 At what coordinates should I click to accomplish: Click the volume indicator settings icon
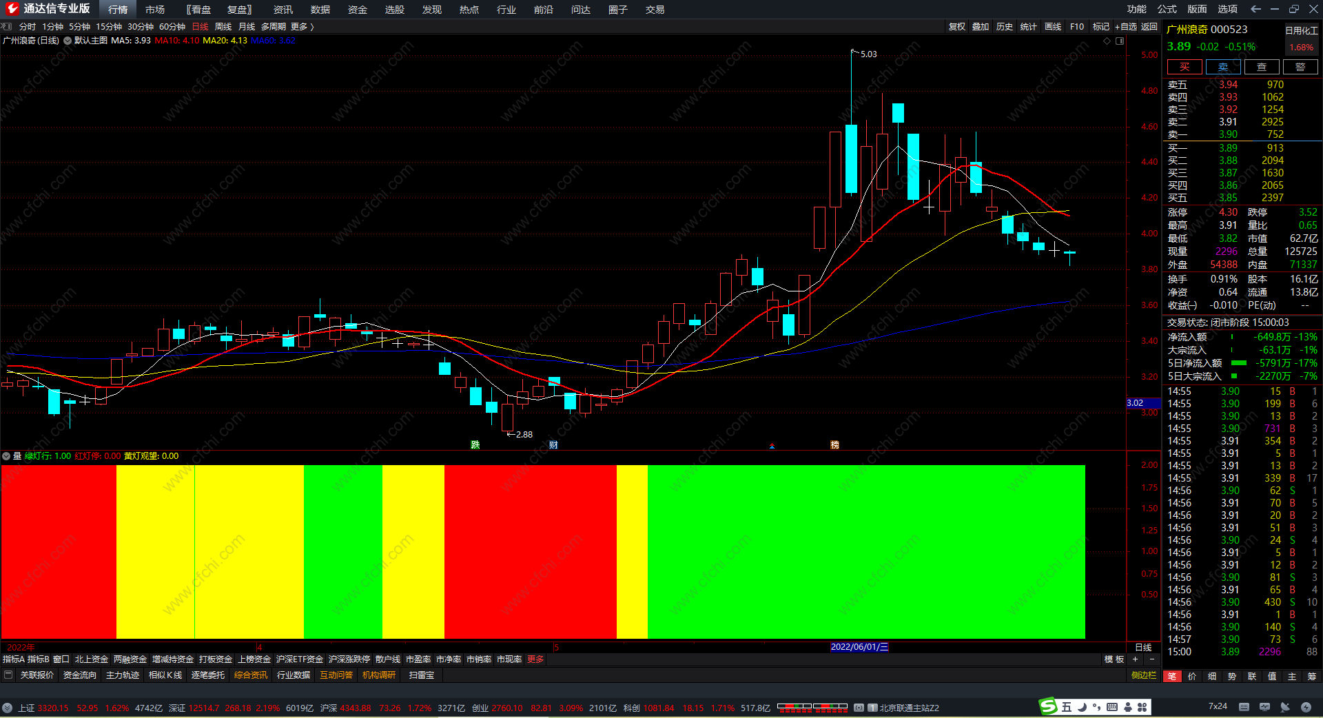(6, 456)
